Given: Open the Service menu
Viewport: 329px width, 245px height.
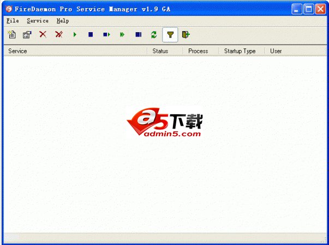Looking at the screenshot, I should coord(38,21).
